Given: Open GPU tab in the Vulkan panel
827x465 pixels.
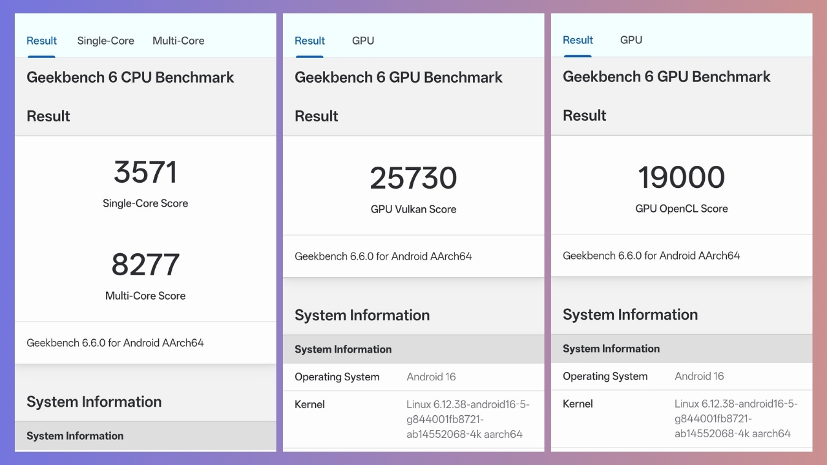Looking at the screenshot, I should point(362,41).
